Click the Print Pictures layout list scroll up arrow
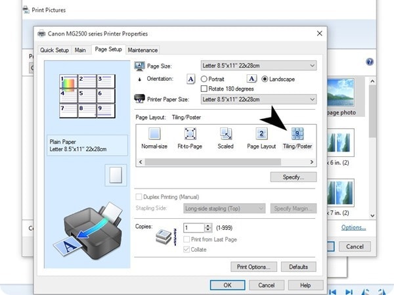Screen dimensions: 394x295 point(372,81)
